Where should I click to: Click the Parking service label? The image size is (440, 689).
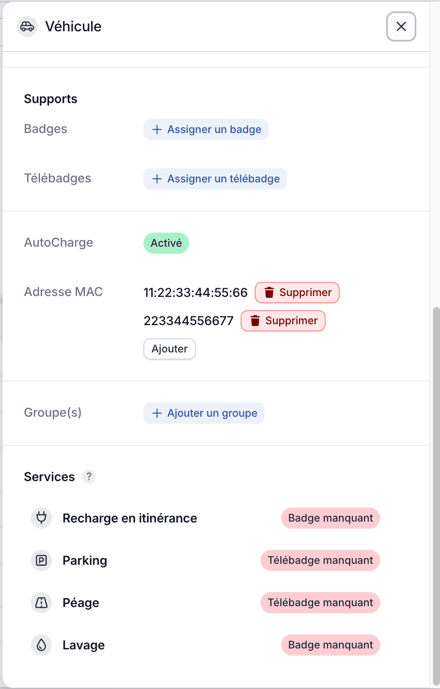pos(85,560)
